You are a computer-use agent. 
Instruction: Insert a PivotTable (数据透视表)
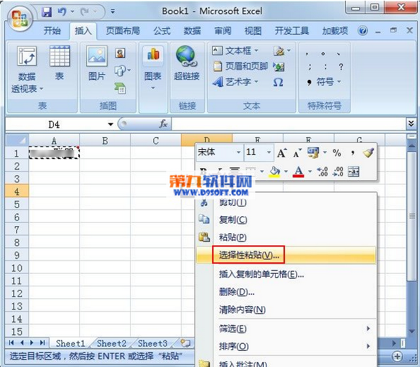coord(27,69)
